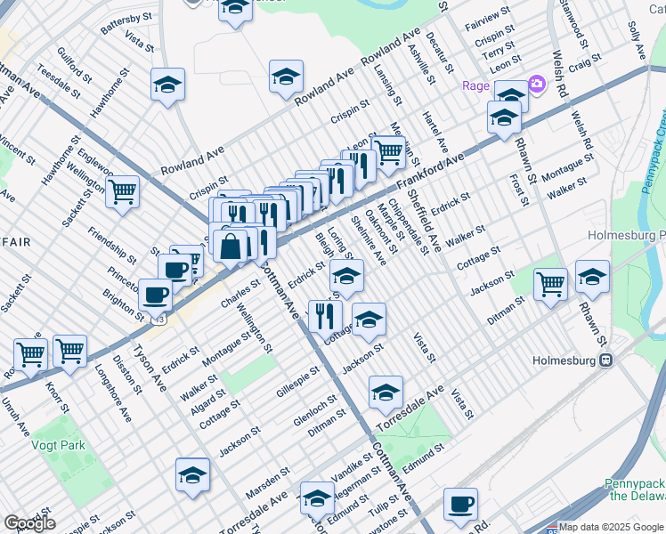Open the school marker beside Hegerman St
The image size is (666, 534).
(317, 501)
